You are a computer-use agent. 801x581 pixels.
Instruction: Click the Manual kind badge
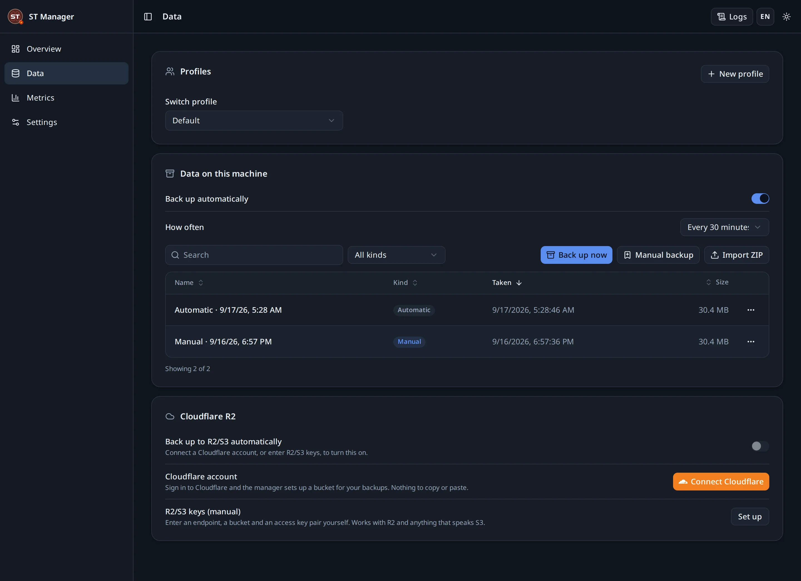409,342
